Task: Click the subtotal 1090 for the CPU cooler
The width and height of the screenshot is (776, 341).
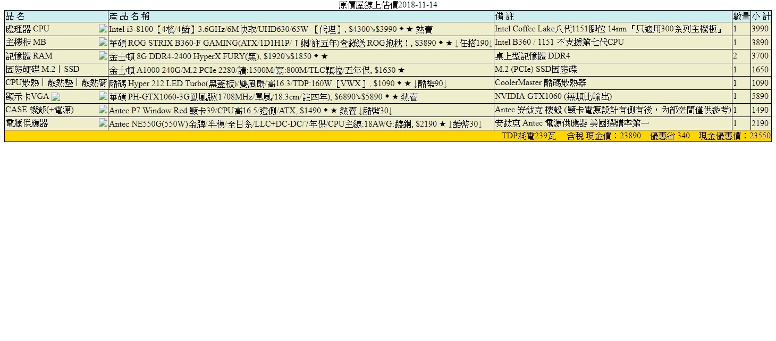Action: pyautogui.click(x=760, y=83)
